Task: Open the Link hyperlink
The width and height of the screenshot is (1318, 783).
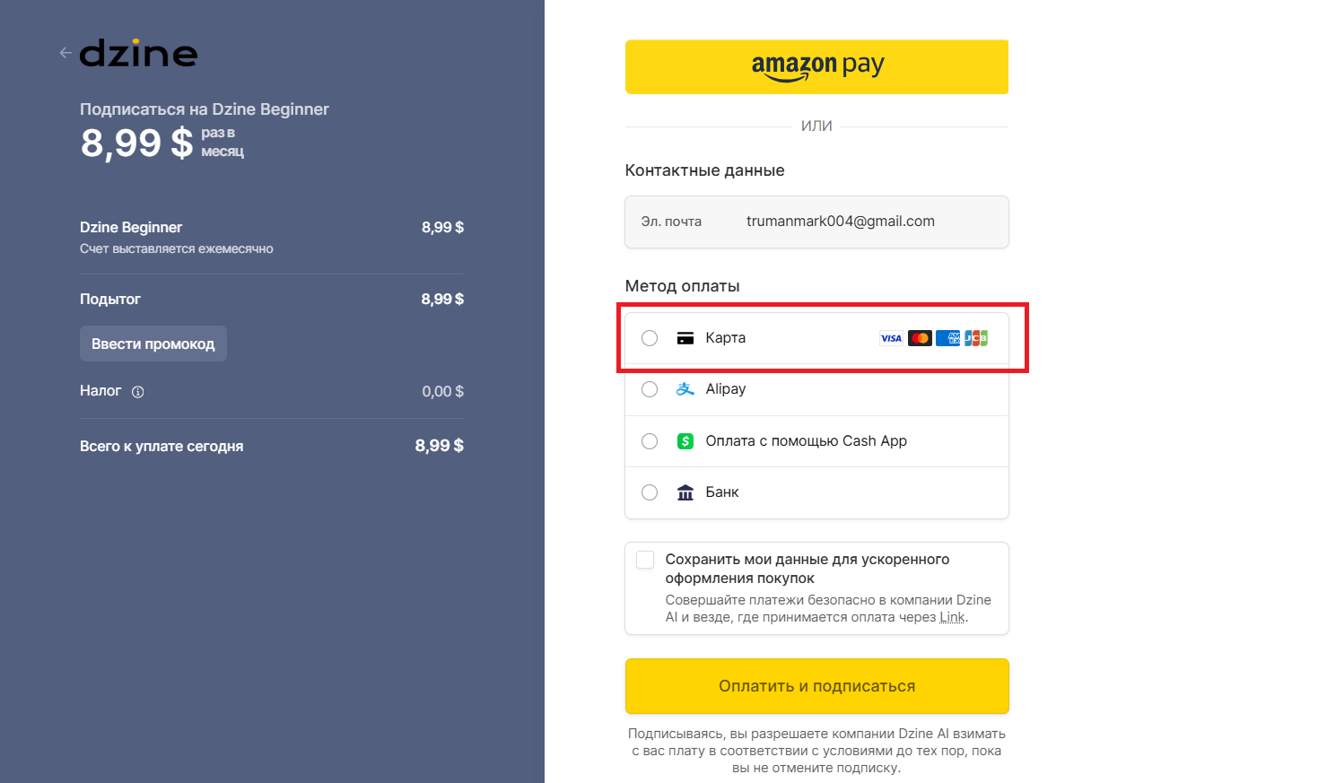Action: (952, 617)
